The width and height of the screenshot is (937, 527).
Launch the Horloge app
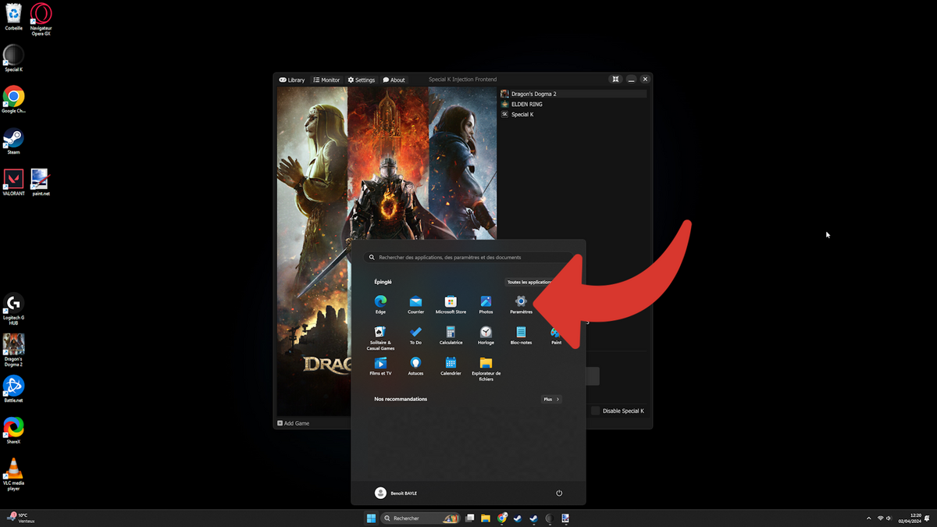coord(486,336)
